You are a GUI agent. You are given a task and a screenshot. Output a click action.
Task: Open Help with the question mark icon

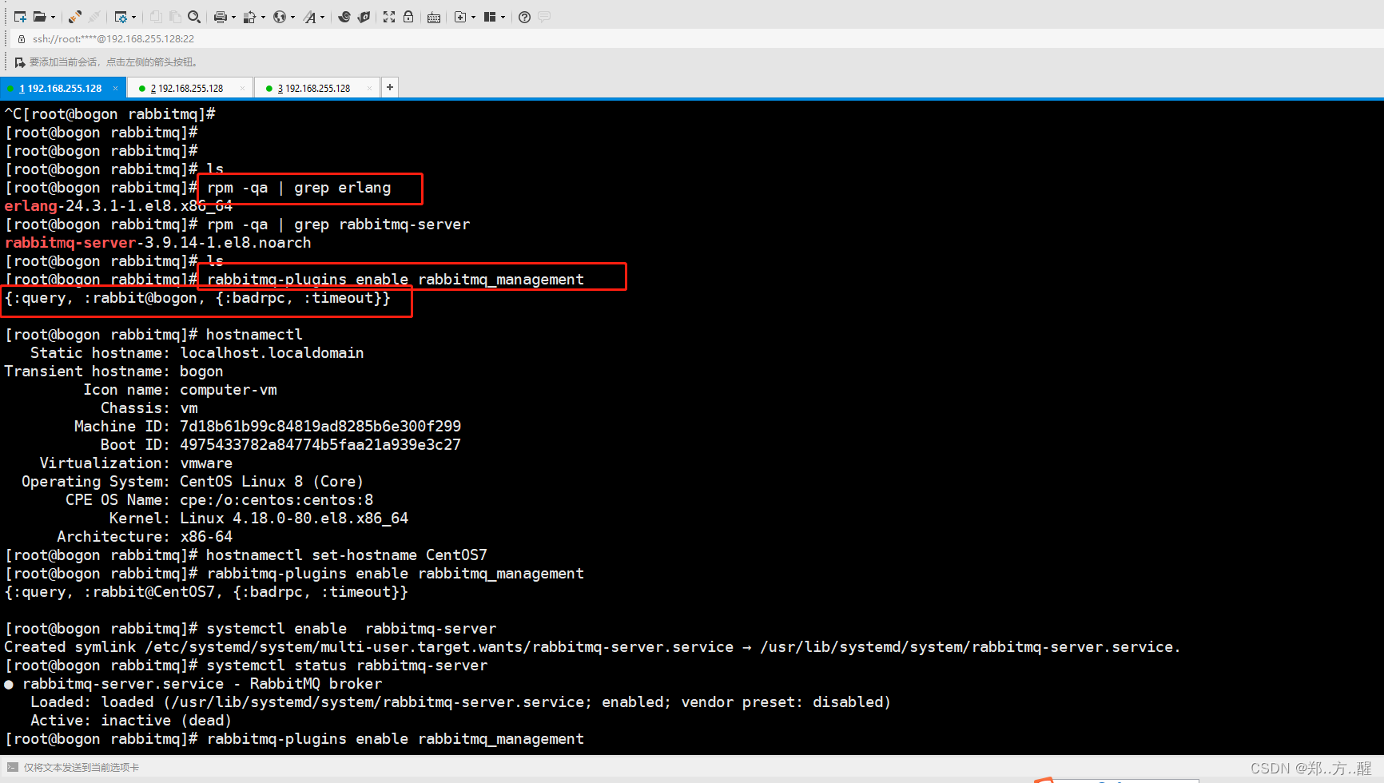pos(524,17)
